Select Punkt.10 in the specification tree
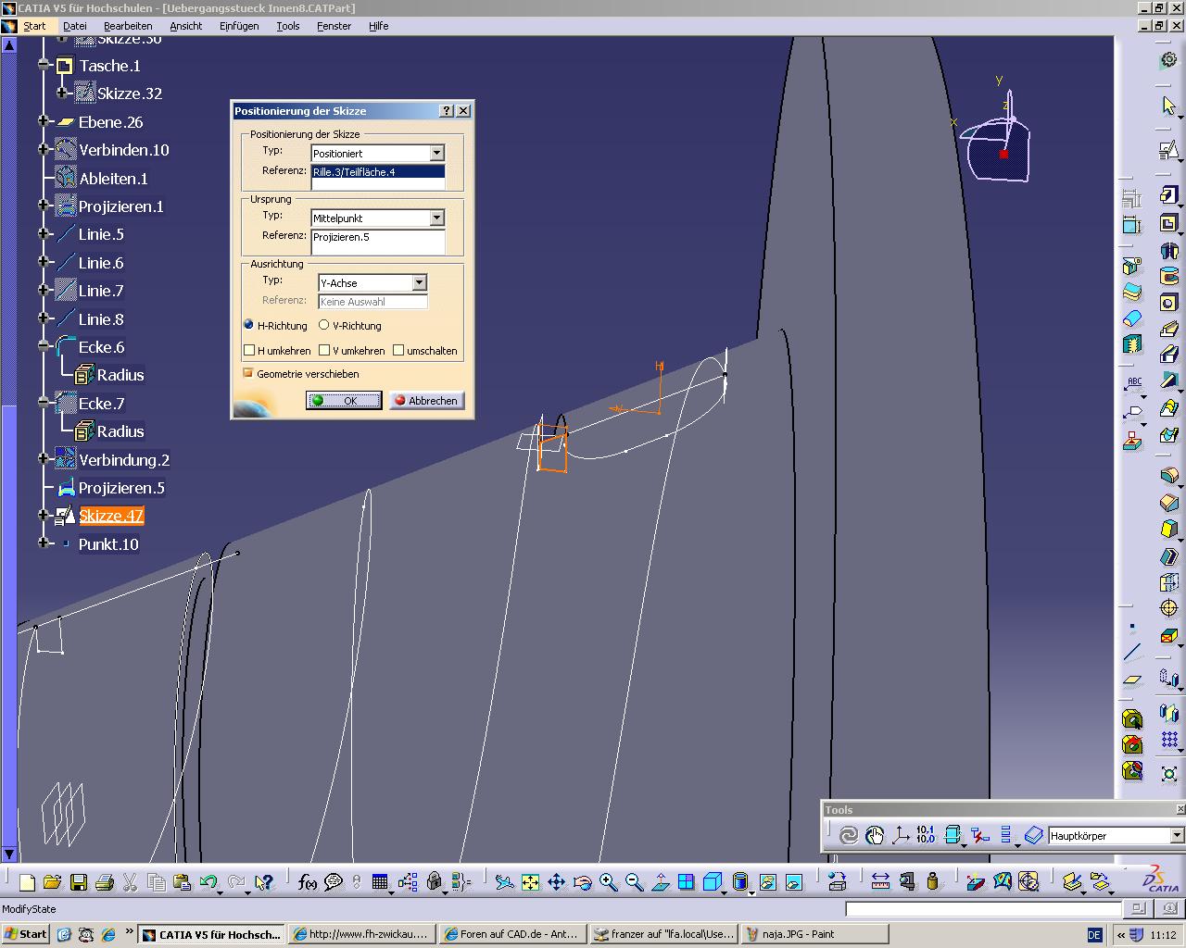The image size is (1186, 948). 108,544
